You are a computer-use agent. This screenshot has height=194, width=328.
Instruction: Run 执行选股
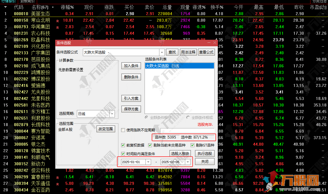[x=205, y=154]
